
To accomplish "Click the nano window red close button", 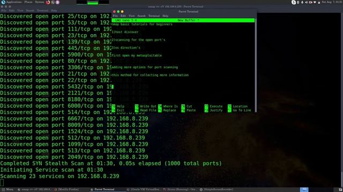I will pyautogui.click(x=114, y=12).
